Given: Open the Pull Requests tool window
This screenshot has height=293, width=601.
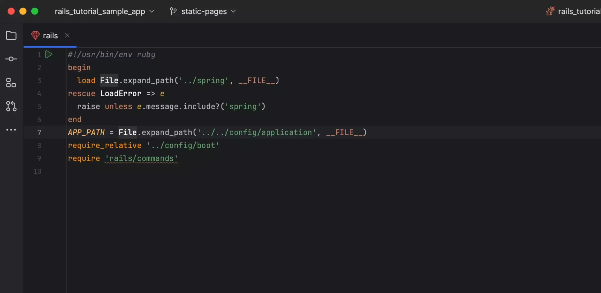Looking at the screenshot, I should click(x=11, y=106).
